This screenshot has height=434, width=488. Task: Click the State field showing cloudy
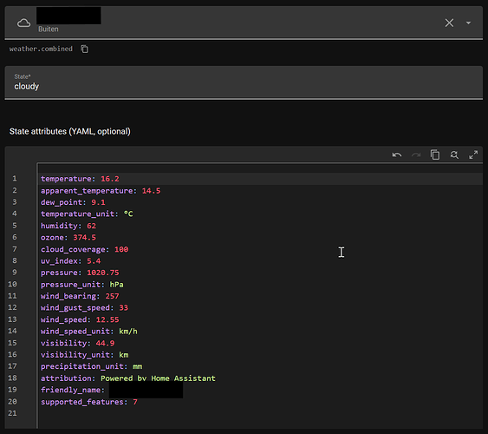244,82
